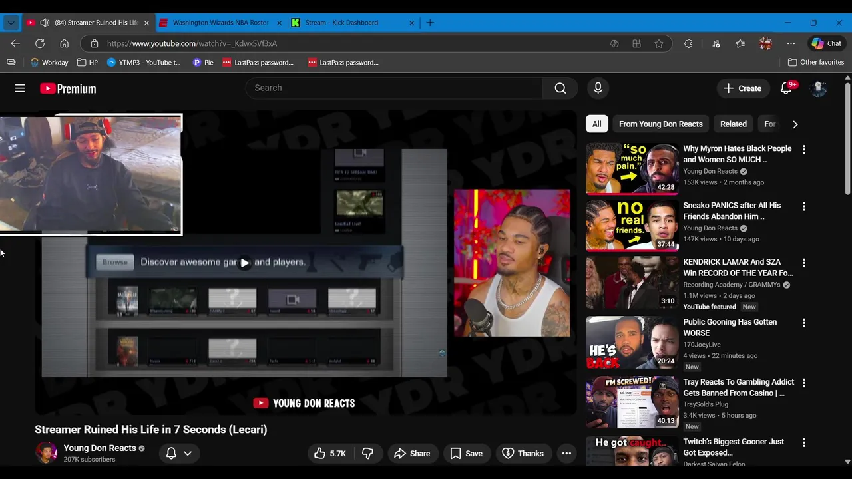Image resolution: width=852 pixels, height=479 pixels.
Task: Open the browser home page
Action: [64, 43]
